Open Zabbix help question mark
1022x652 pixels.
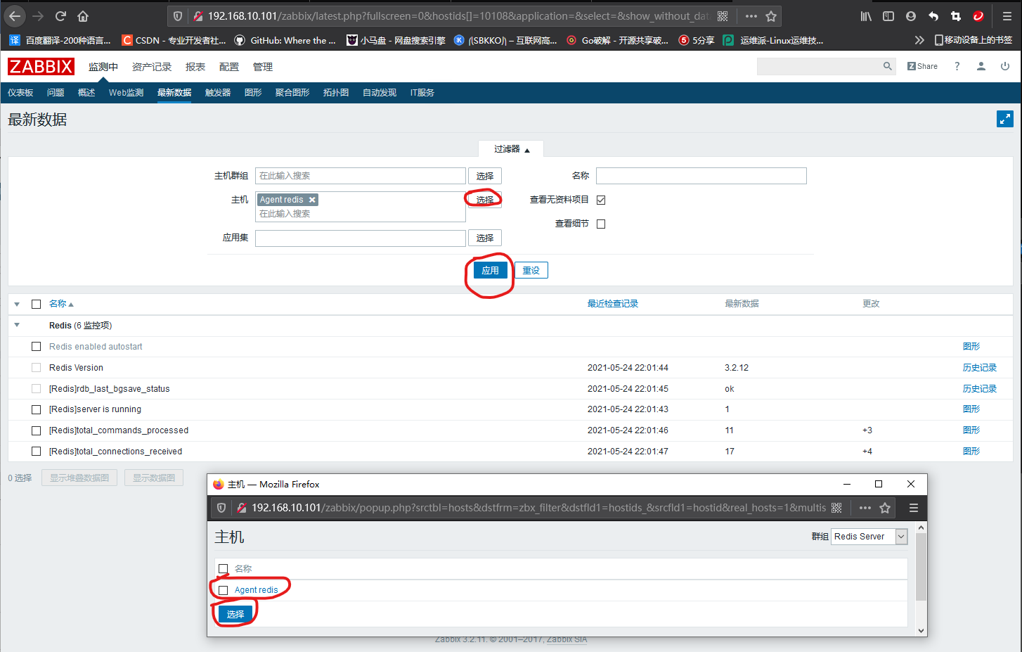coord(957,66)
